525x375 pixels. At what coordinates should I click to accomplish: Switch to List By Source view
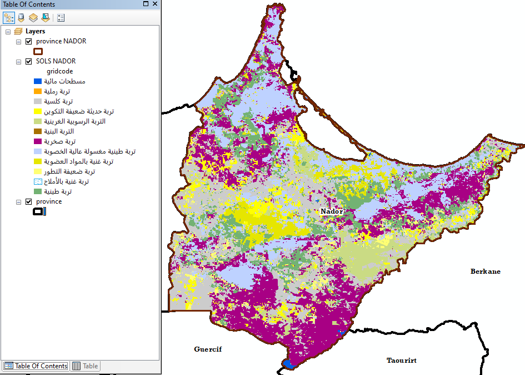coord(21,17)
